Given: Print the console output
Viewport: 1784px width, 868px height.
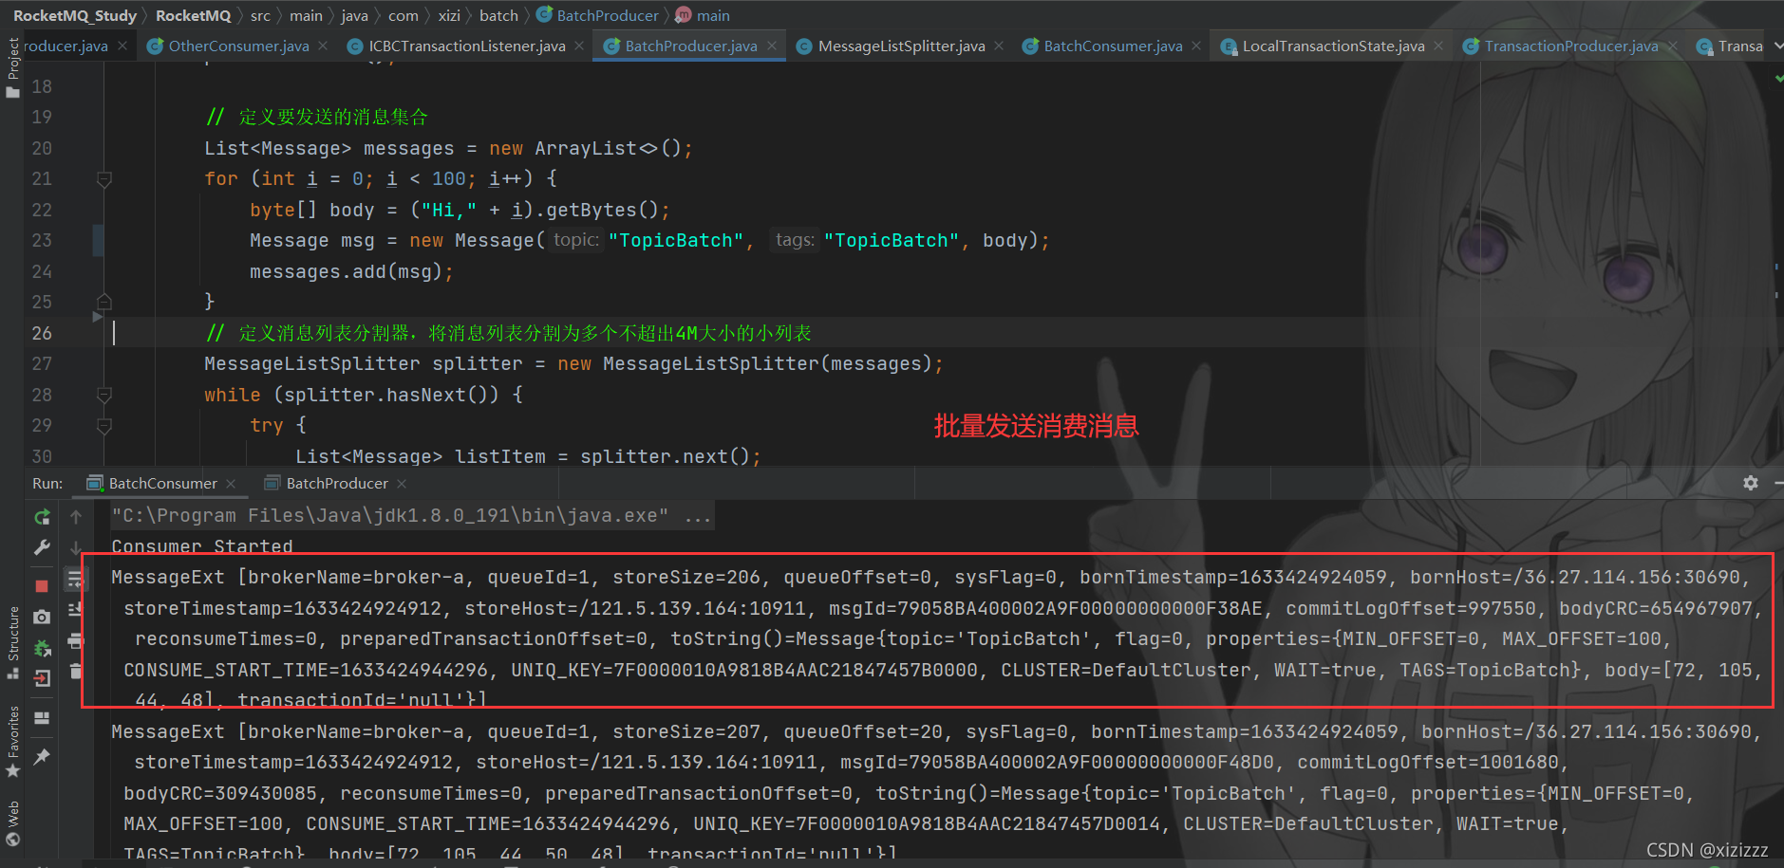Looking at the screenshot, I should tap(76, 641).
